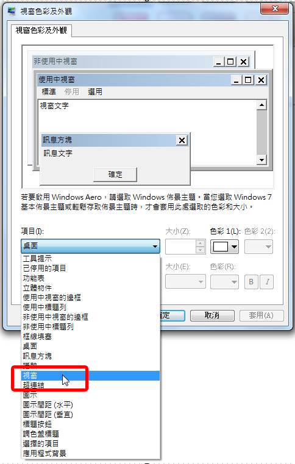Click the Italic font style button
The width and height of the screenshot is (295, 464).
pos(267,282)
